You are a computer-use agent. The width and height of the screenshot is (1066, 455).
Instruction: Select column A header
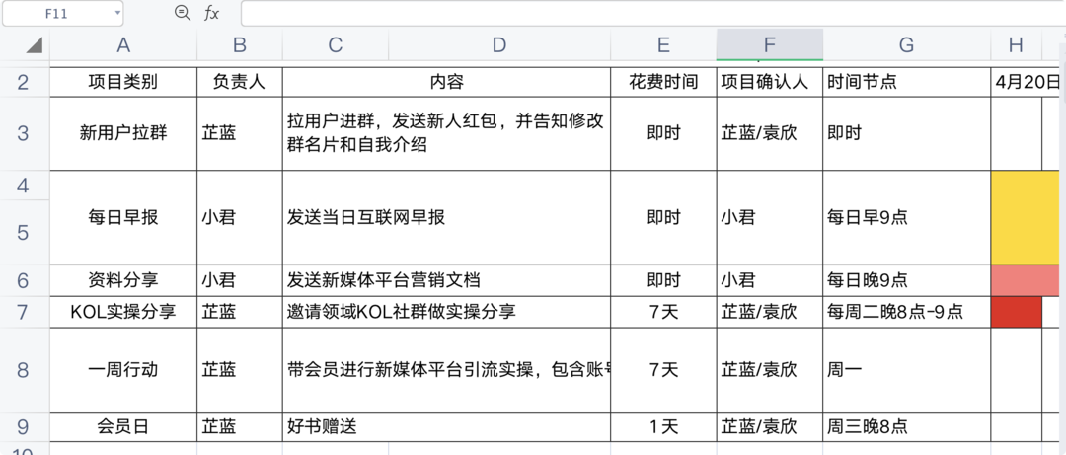123,44
